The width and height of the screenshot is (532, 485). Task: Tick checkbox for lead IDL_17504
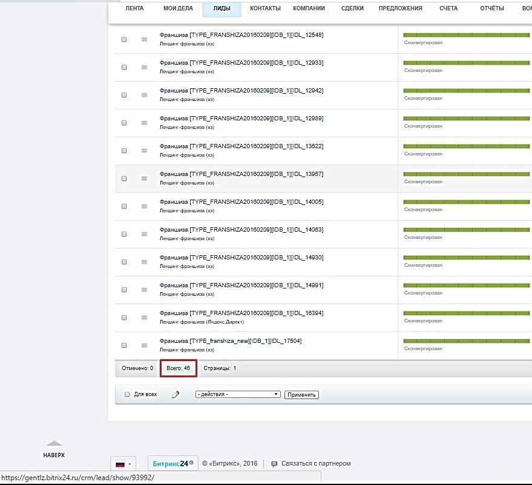[124, 345]
